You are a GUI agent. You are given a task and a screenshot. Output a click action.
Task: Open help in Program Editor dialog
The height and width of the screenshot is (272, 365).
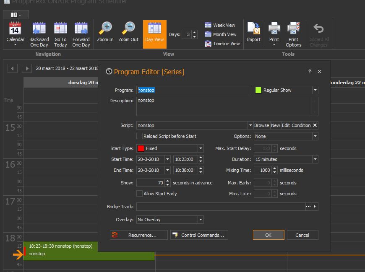tap(310, 72)
